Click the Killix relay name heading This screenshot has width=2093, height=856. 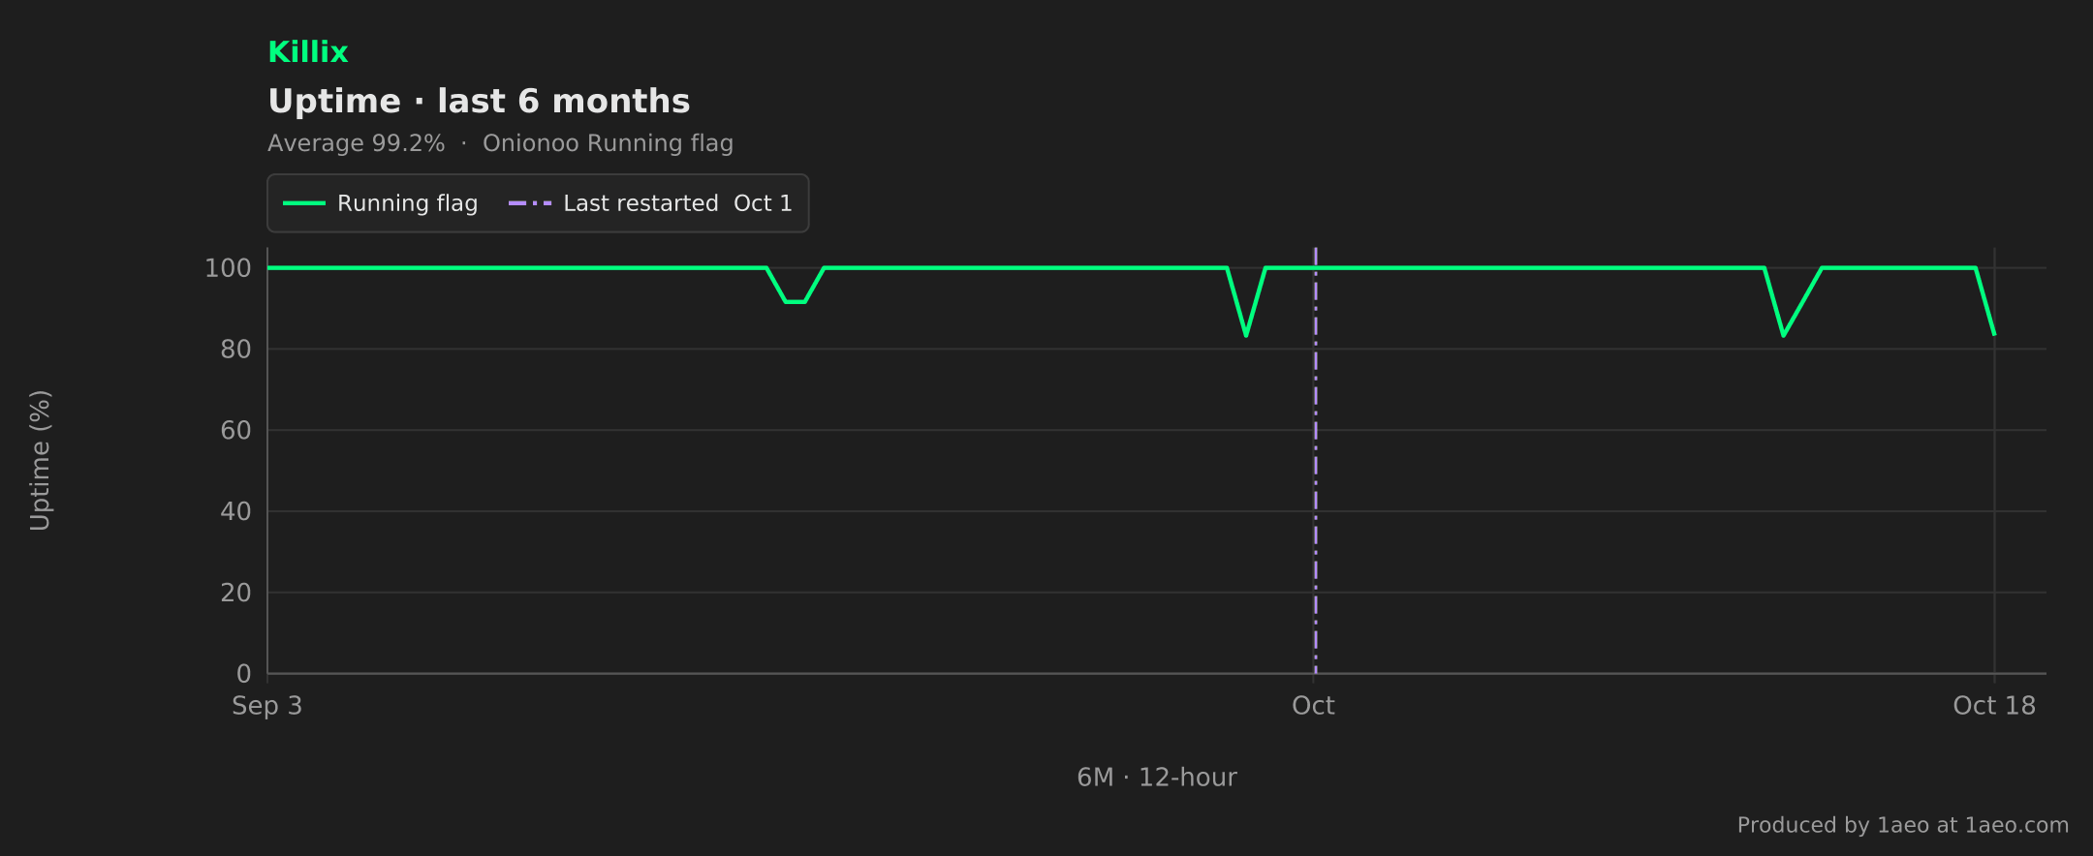tap(307, 52)
